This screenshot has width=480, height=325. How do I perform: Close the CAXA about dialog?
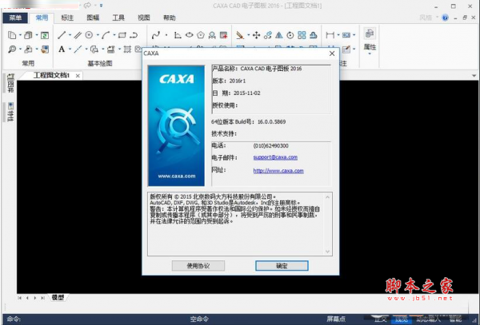pos(332,54)
